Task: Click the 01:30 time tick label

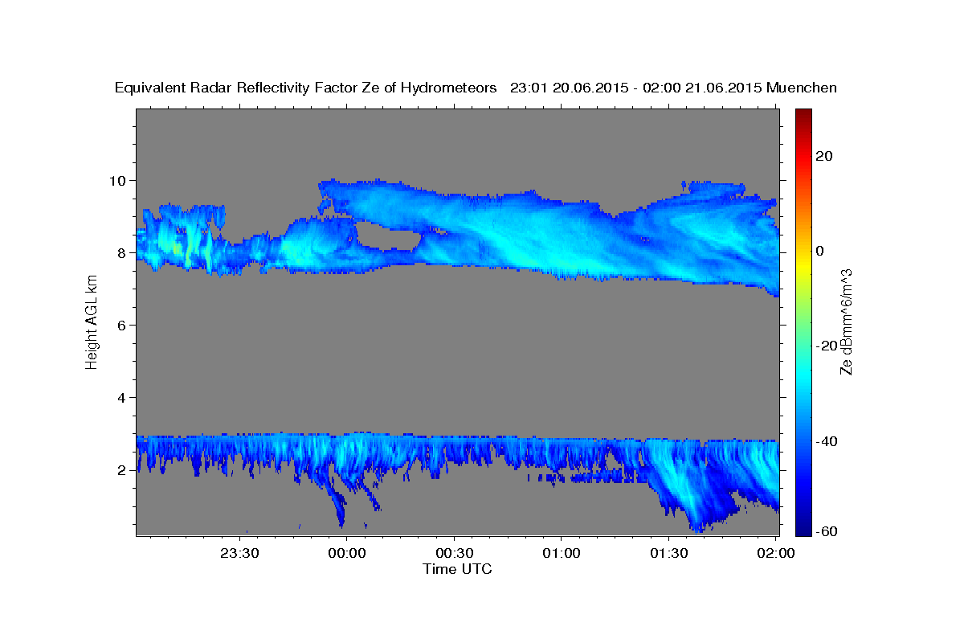Action: tap(668, 554)
